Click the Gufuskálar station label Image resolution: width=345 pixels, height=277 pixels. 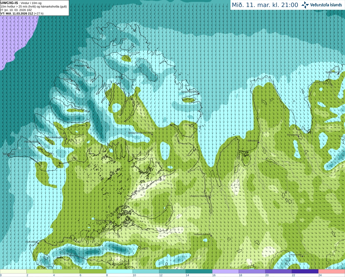coord(31,242)
